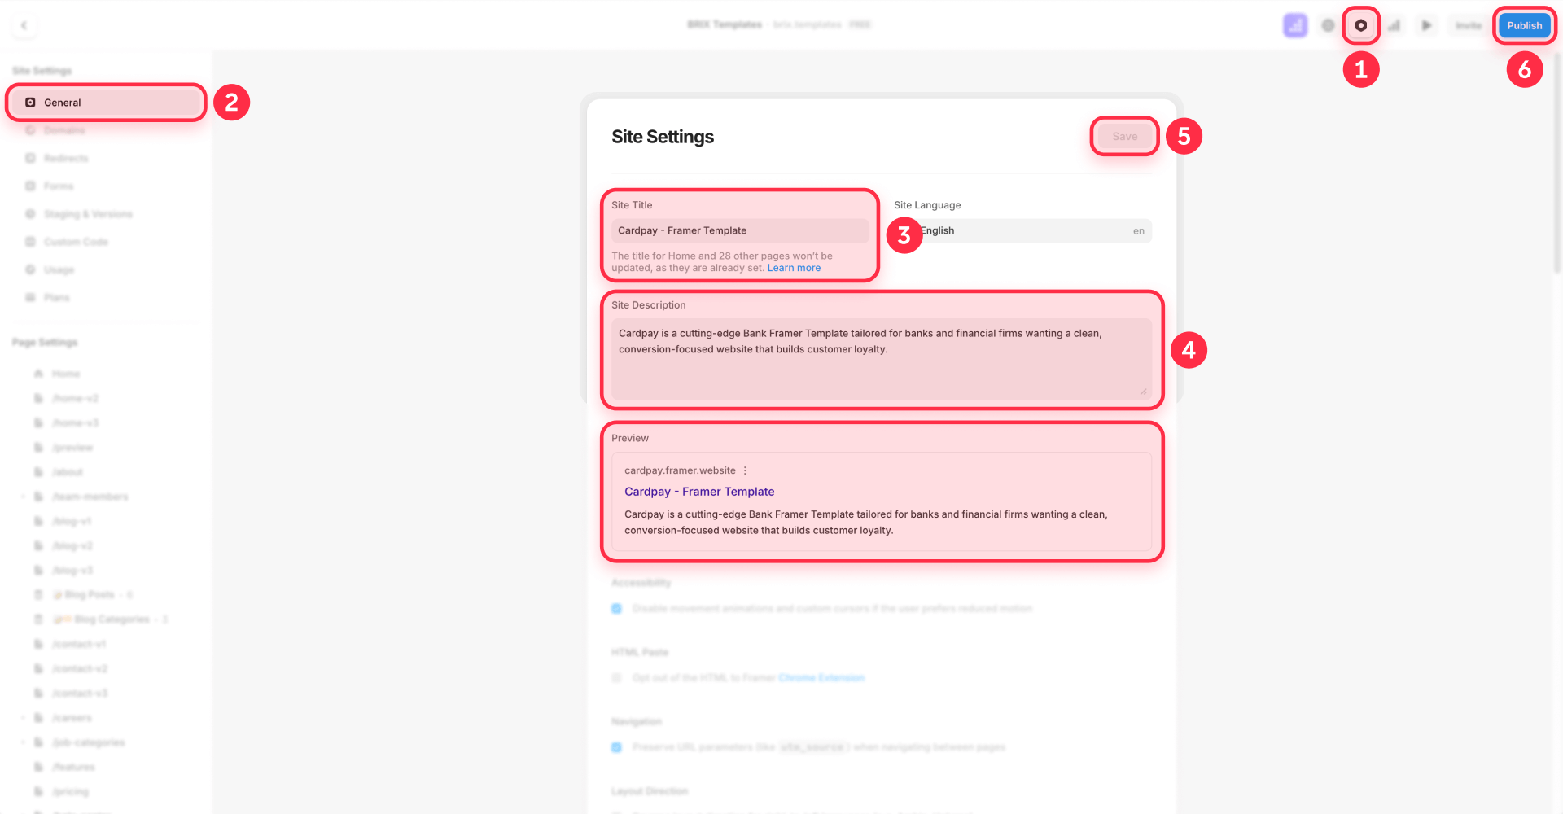
Task: Click the Site Title input field
Action: click(x=740, y=230)
